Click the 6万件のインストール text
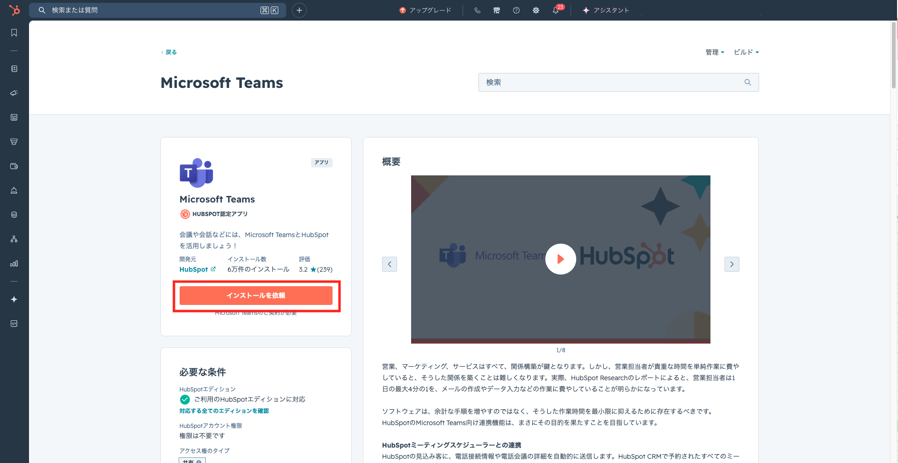 tap(259, 269)
